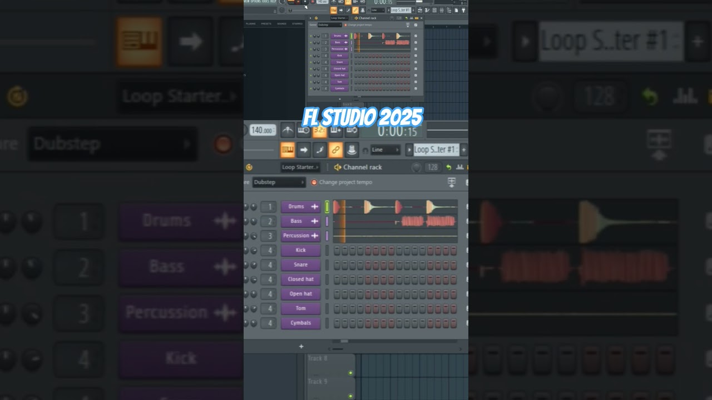Click the step editing icon left of the link icon

pos(319,149)
